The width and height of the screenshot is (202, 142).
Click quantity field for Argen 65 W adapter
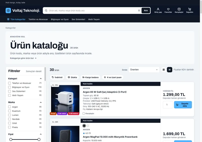tap(168, 105)
